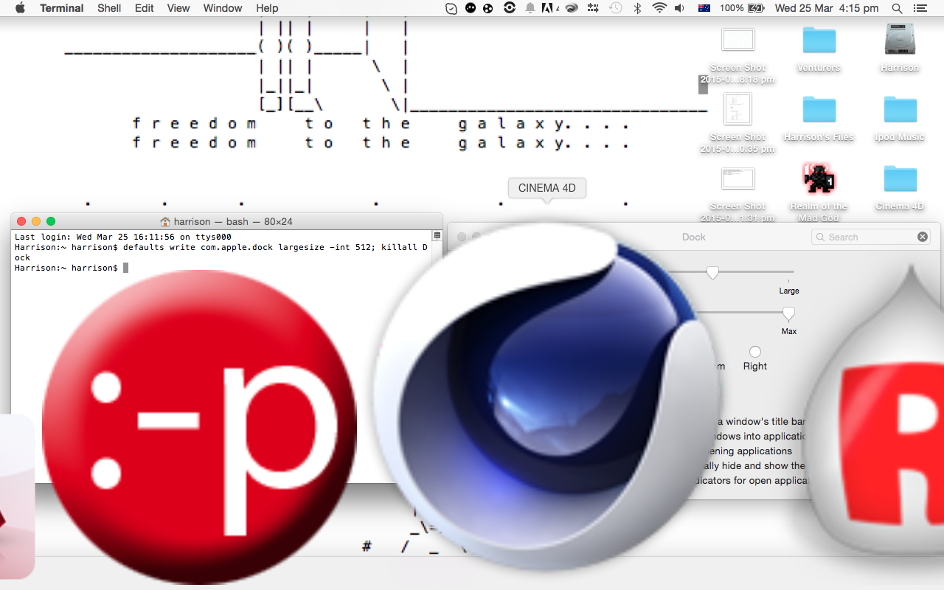The width and height of the screenshot is (944, 590).
Task: Click the 'Max' magnification label
Action: point(789,331)
